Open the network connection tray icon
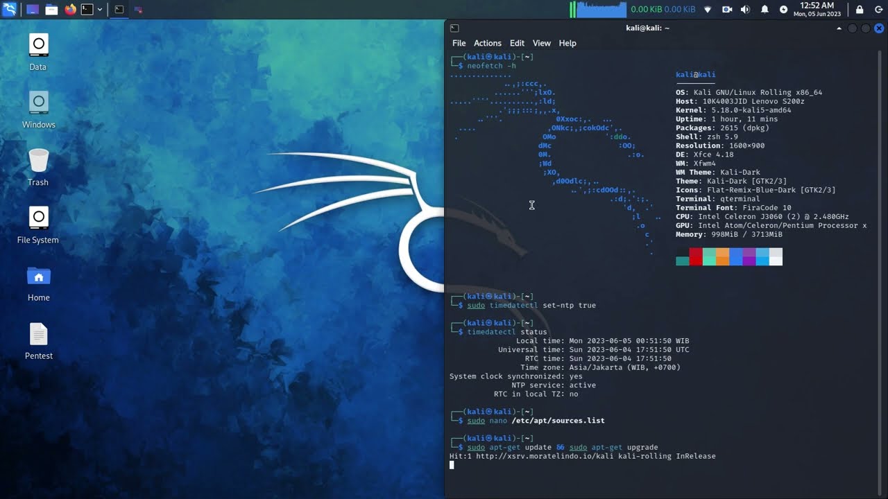 click(708, 10)
